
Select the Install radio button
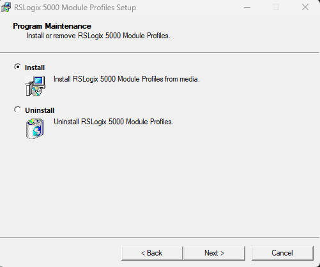[x=18, y=67]
